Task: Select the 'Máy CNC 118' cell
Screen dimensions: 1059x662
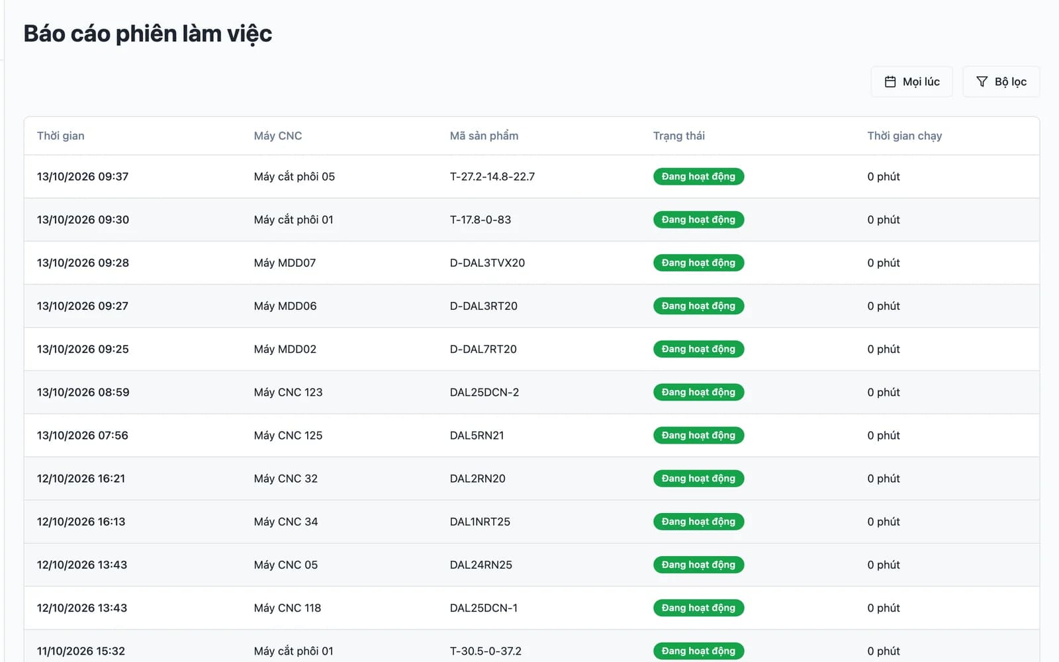Action: tap(288, 608)
